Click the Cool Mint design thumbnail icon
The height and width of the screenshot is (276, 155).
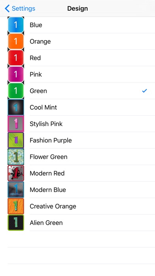tap(16, 107)
